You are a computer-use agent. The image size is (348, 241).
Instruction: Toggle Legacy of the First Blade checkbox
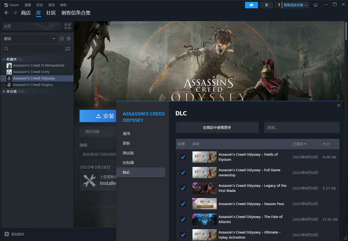(183, 188)
